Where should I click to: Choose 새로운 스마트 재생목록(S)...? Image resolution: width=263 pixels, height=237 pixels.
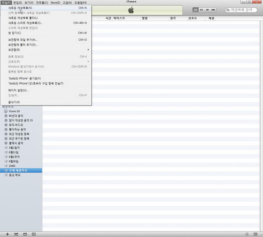[x=46, y=23]
